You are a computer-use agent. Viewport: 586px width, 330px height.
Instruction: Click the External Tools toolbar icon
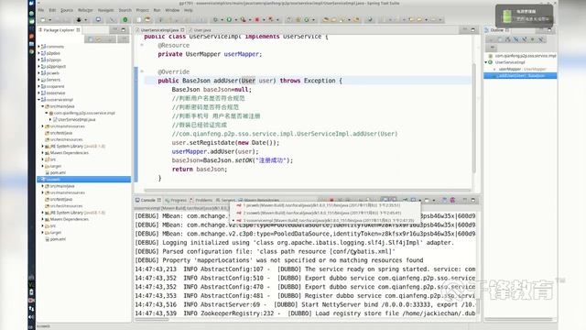click(244, 20)
